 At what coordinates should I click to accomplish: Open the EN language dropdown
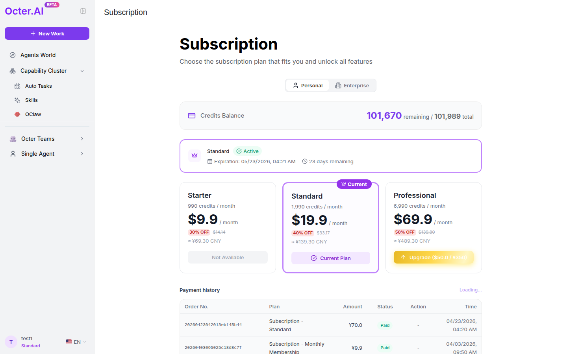click(76, 342)
